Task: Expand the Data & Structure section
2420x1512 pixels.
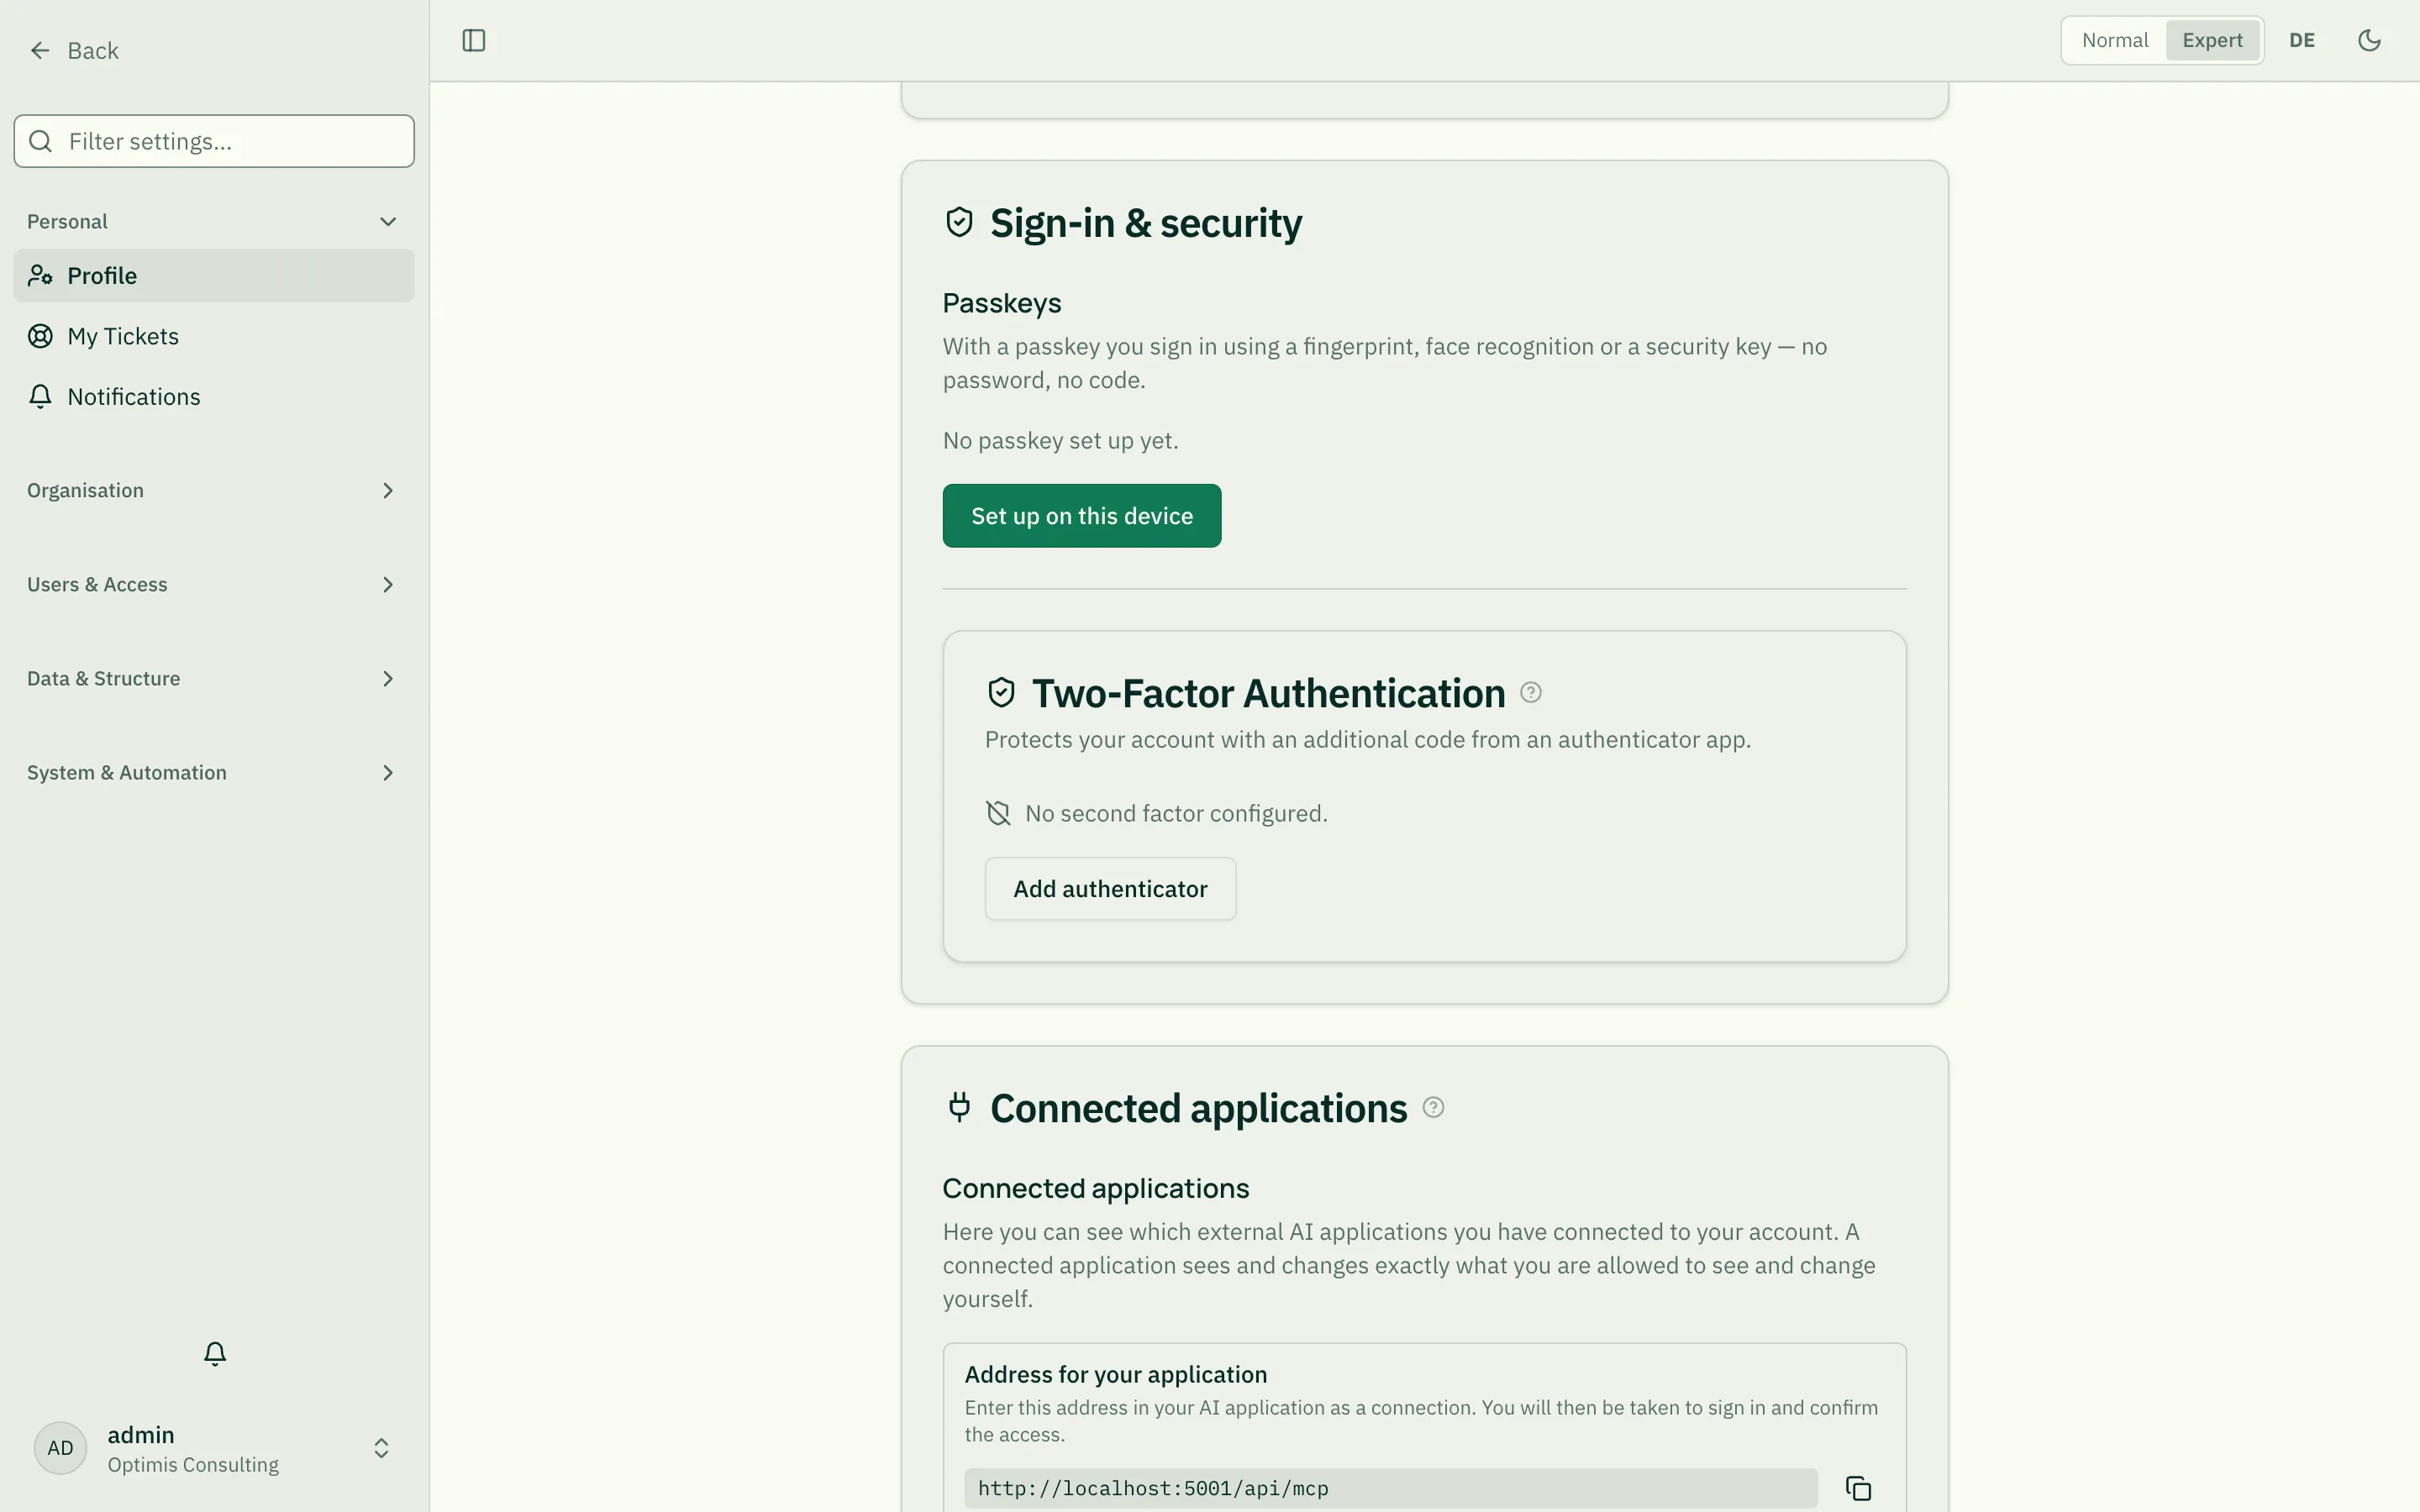Action: (213, 678)
